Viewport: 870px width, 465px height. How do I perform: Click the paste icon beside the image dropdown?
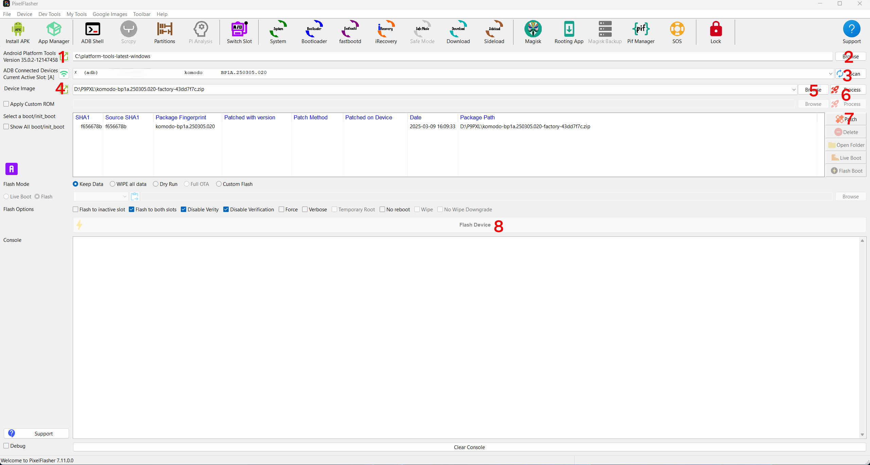135,196
